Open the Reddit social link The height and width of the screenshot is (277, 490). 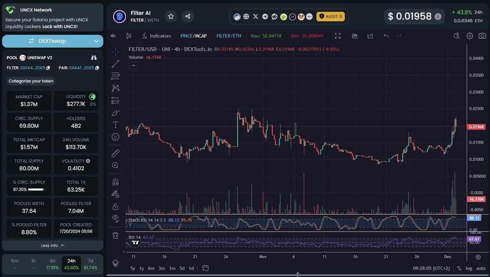(x=274, y=17)
